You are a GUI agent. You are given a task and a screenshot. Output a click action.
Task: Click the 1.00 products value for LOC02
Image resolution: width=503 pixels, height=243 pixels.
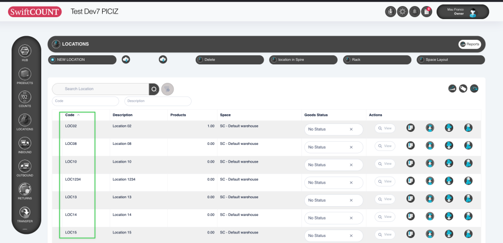[211, 126]
